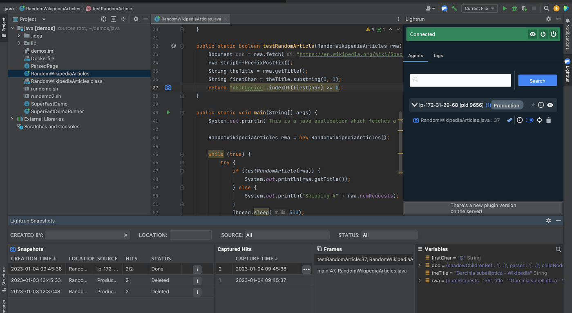Refresh the Lightrun connection with the circular arrow
This screenshot has width=572, height=313.
click(x=543, y=34)
